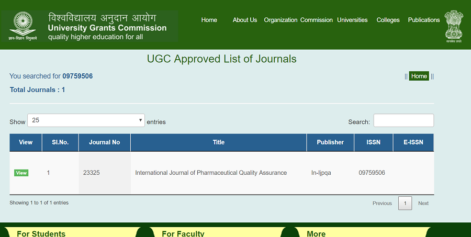Click the International Journal of Pharmaceutical Quality Assurance title
Viewport: 471px width, 237px height.
click(x=211, y=173)
